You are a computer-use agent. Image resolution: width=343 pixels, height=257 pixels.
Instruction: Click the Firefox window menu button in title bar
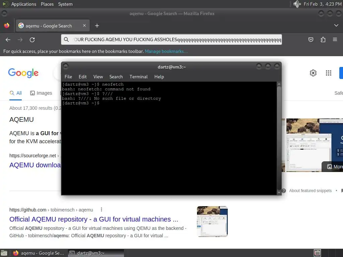4,13
